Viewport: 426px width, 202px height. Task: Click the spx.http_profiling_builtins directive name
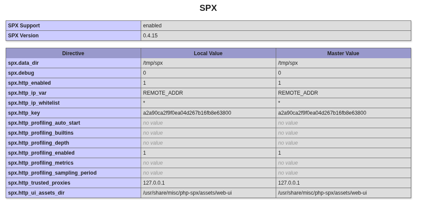[x=41, y=133]
